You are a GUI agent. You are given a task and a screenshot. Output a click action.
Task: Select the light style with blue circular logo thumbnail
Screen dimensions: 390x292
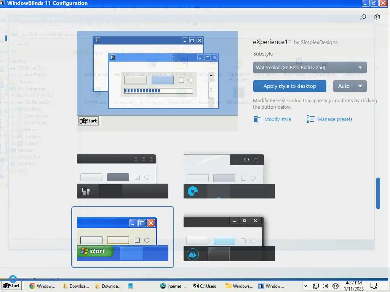(x=229, y=176)
